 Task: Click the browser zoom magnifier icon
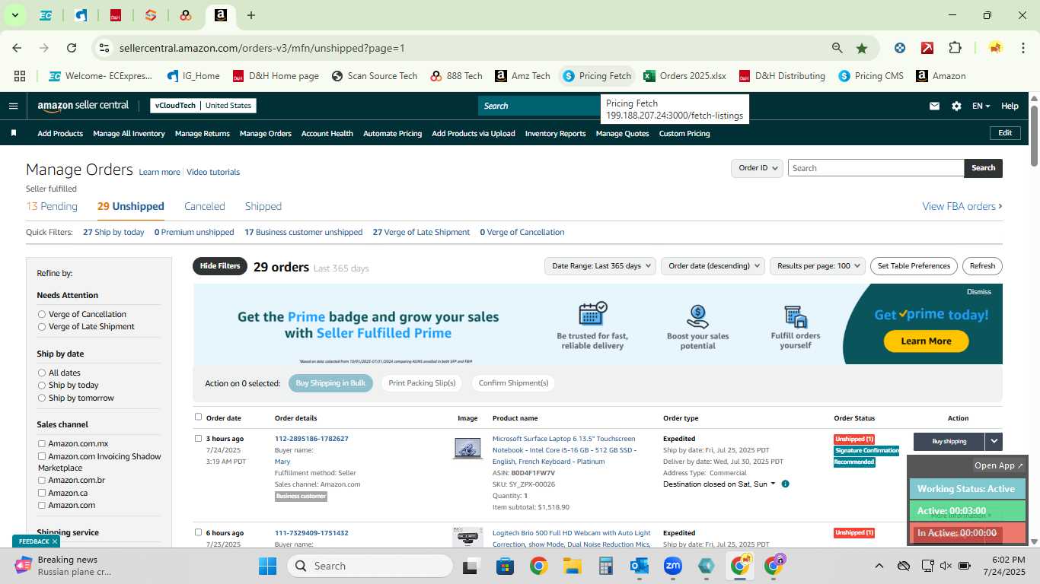point(837,48)
